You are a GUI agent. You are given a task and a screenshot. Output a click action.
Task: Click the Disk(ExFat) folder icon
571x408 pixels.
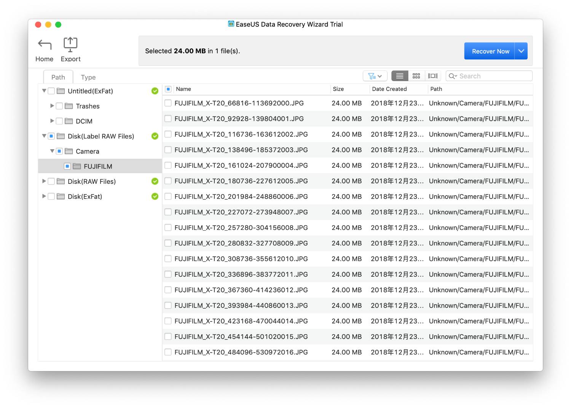[61, 196]
